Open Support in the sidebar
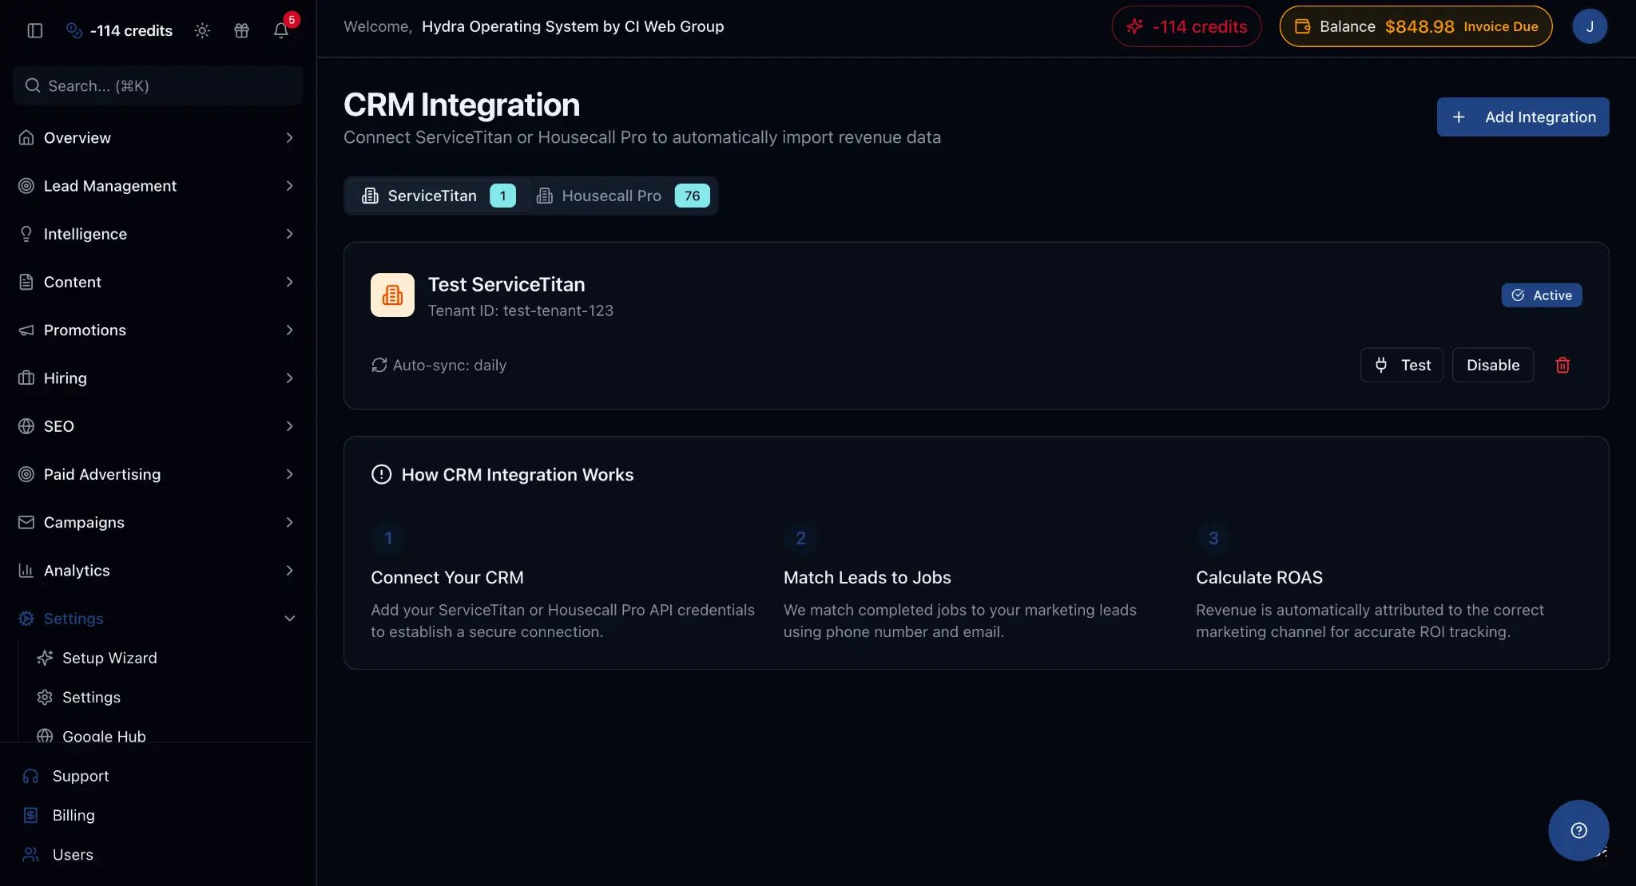This screenshot has height=886, width=1636. [80, 776]
